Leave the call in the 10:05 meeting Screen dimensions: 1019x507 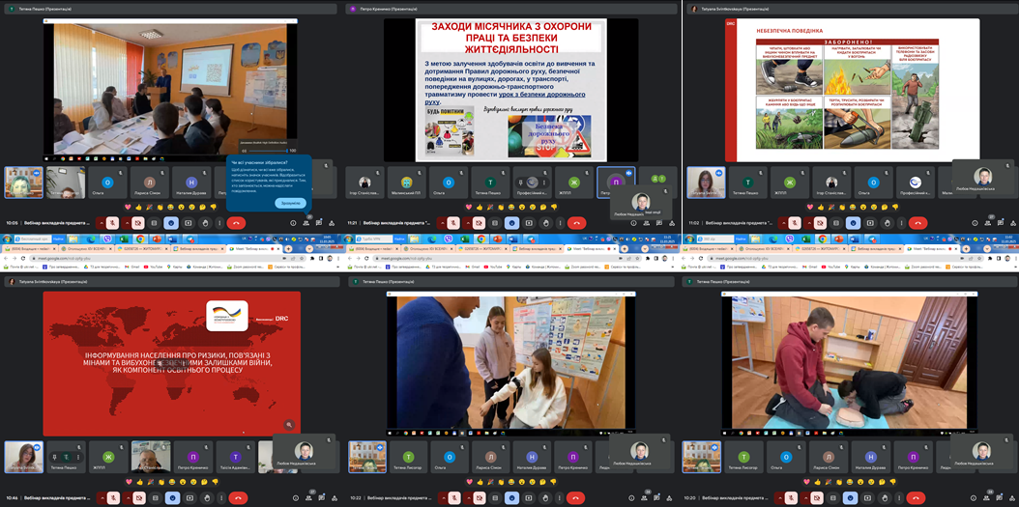tap(236, 222)
